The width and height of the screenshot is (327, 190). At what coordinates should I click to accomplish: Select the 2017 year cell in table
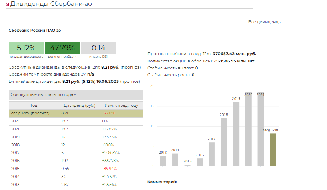point(34,153)
